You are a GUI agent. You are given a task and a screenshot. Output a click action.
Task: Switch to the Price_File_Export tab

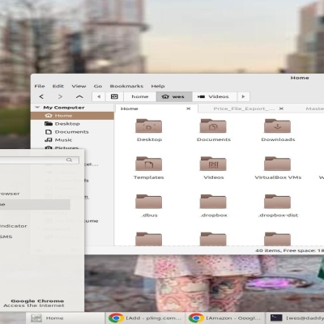(244, 109)
